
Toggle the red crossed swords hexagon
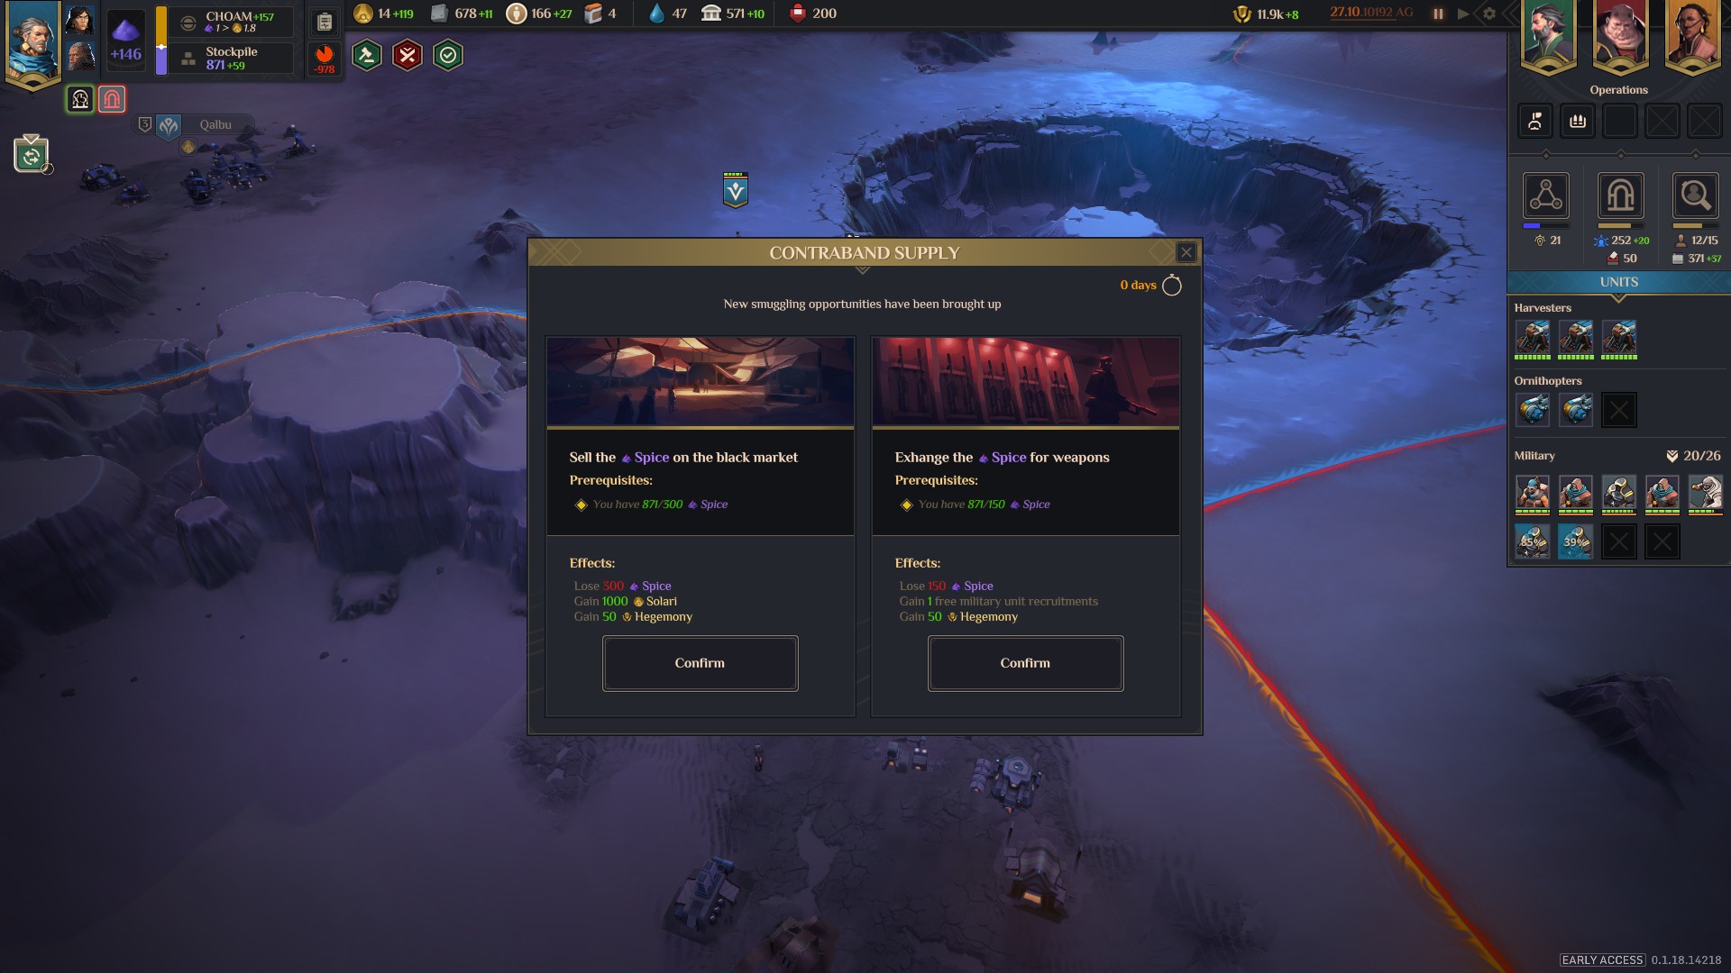408,56
